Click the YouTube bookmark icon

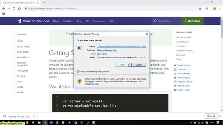click(3, 14)
